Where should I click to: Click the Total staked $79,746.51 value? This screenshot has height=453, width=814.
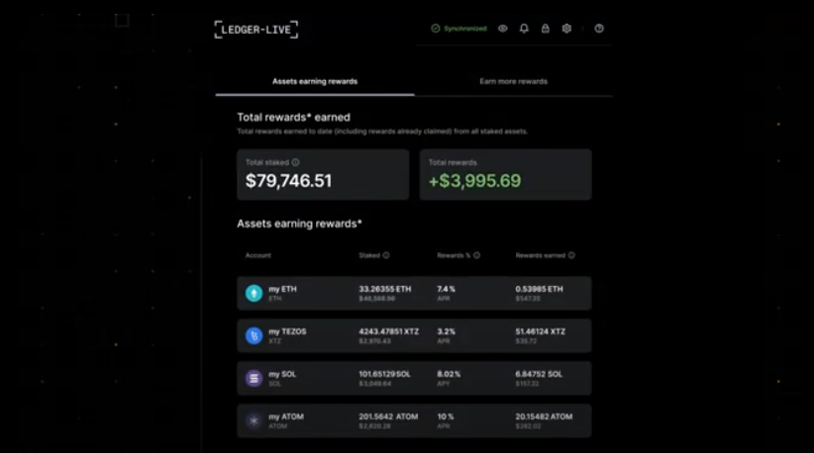[289, 181]
